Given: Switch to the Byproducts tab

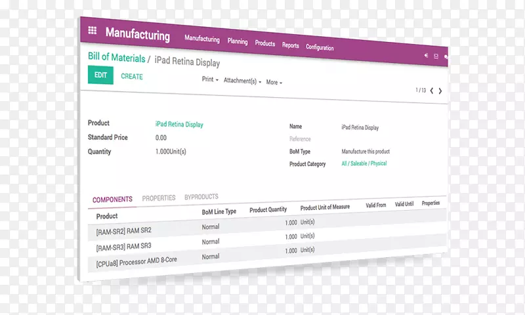Looking at the screenshot, I should click(x=201, y=197).
